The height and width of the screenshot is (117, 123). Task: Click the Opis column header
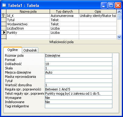98,11
